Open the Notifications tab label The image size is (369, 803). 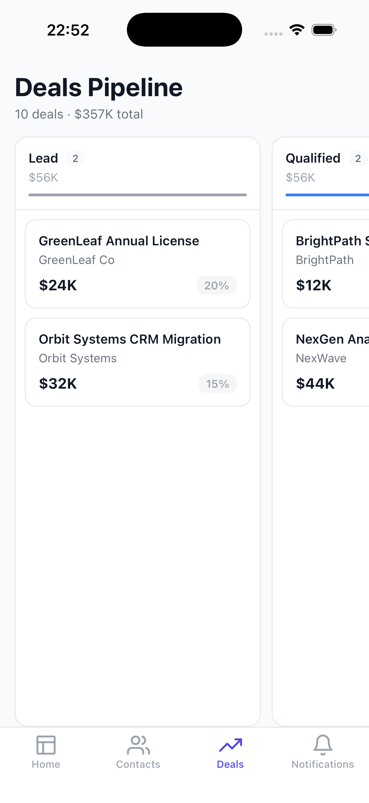pos(322,764)
